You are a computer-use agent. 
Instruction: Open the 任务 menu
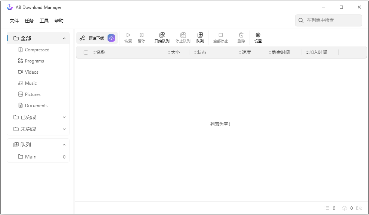(29, 20)
